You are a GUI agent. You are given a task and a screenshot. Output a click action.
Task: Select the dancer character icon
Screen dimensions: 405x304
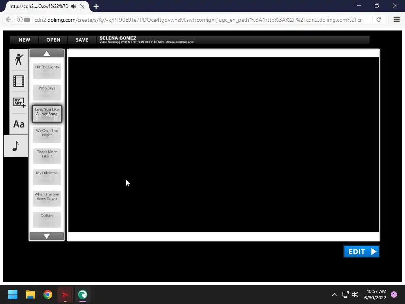coord(19,59)
